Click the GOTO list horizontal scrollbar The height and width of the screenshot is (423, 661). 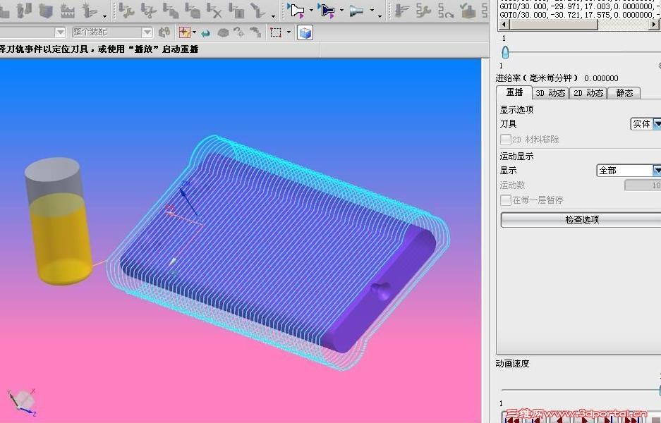tap(578, 25)
